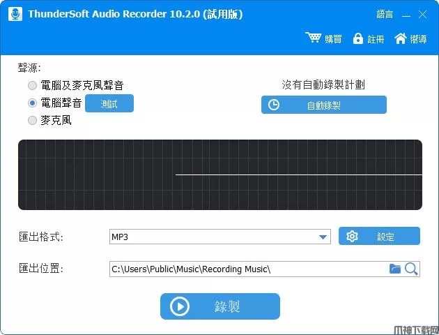The image size is (439, 335).
Task: Click the window title ThunderSoft Audio Recorder
Action: (135, 14)
